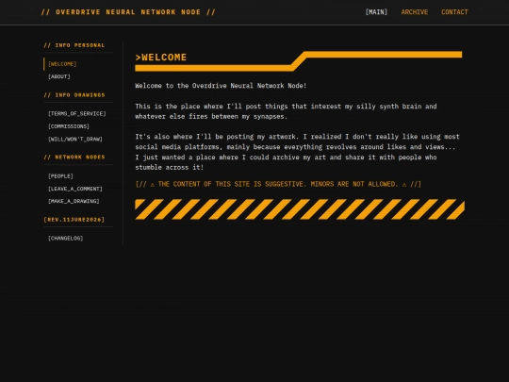Click the >WELCOME page heading

coord(161,58)
